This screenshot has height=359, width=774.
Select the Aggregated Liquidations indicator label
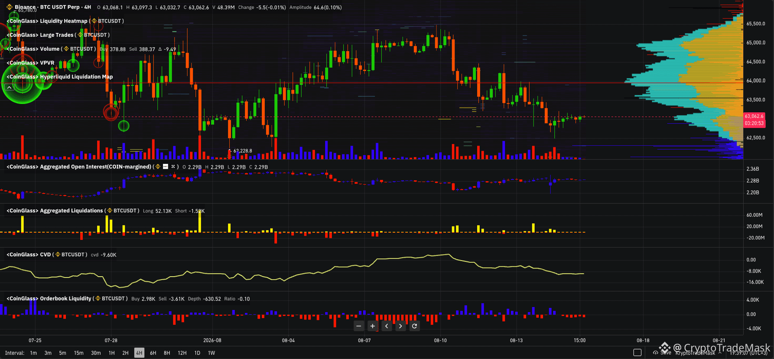(x=55, y=211)
